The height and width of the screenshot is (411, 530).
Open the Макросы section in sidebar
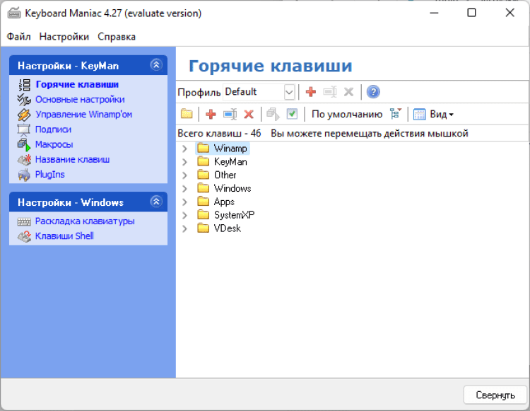(54, 144)
